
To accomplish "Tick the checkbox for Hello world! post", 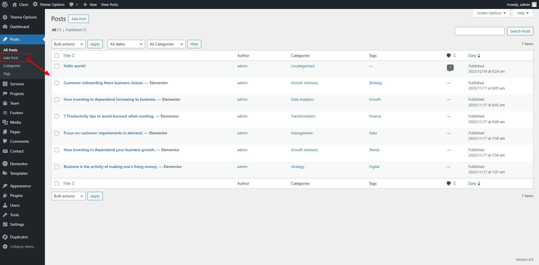I will point(57,66).
